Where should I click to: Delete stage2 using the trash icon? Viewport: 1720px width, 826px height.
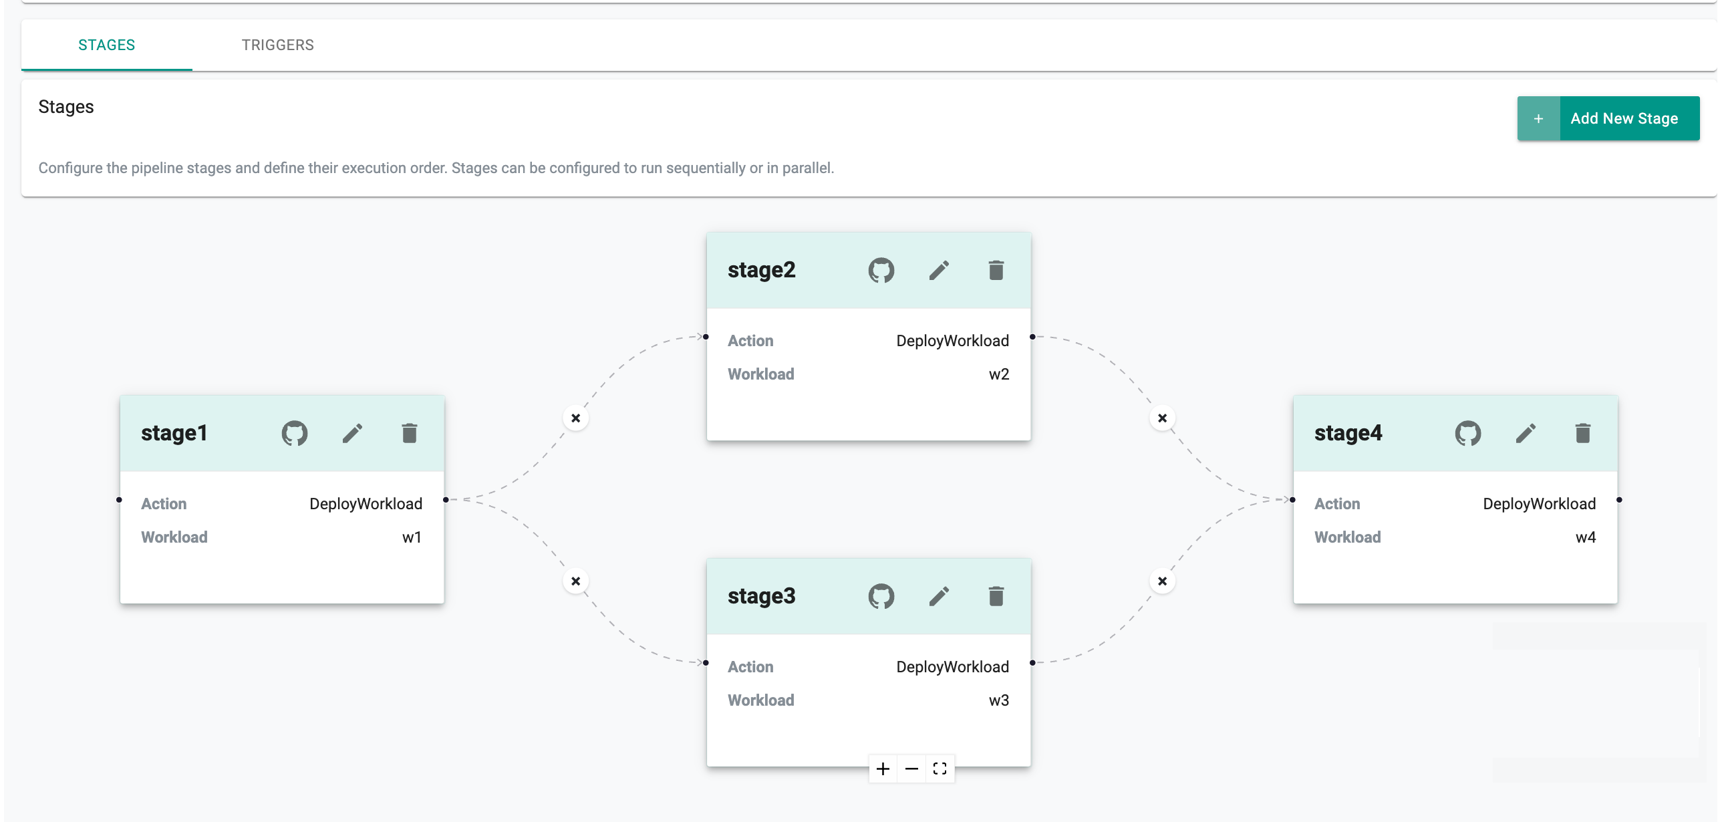point(996,271)
